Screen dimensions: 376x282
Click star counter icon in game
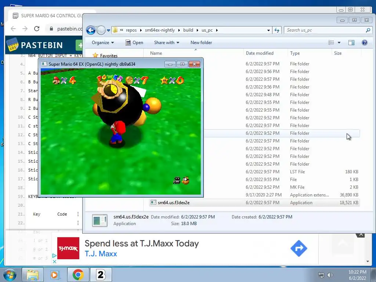pyautogui.click(x=164, y=80)
